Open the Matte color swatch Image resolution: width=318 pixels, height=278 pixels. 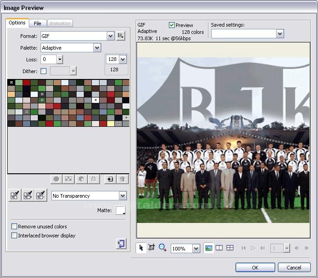(120, 210)
